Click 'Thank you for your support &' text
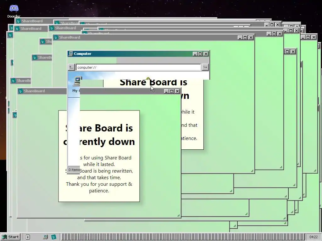Viewport: 322px width, 241px height. [99, 184]
